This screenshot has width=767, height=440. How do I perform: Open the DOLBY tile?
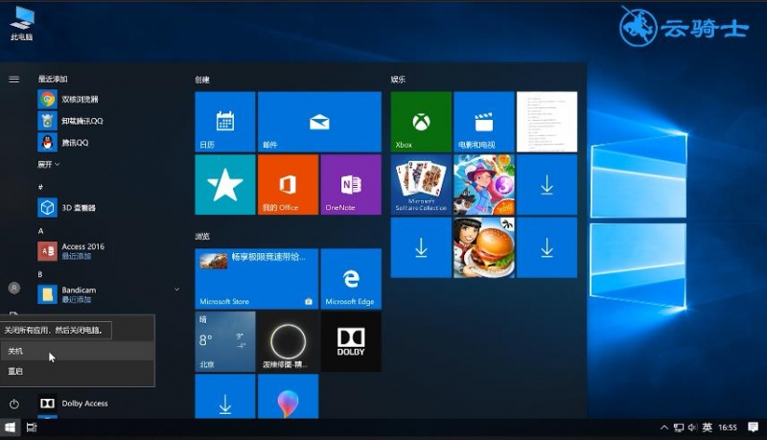pos(351,341)
